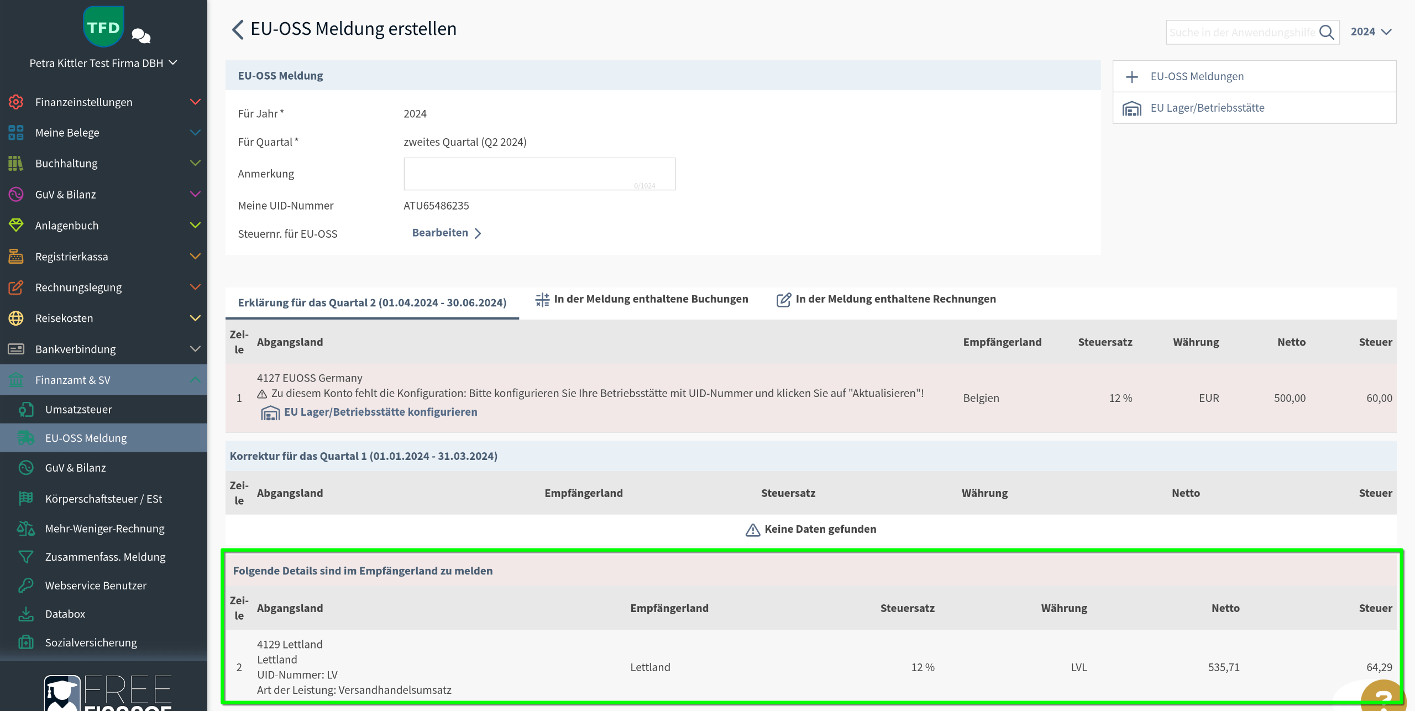Open the 2024 year dropdown
The image size is (1415, 711).
click(x=1370, y=32)
